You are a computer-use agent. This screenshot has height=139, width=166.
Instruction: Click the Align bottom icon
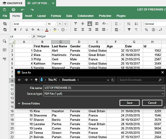(x=90, y=24)
